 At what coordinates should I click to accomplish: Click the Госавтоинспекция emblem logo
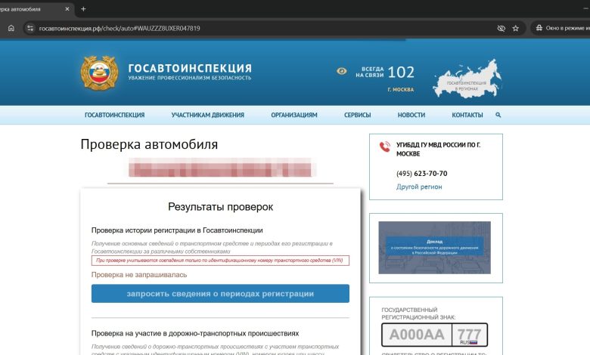point(99,73)
